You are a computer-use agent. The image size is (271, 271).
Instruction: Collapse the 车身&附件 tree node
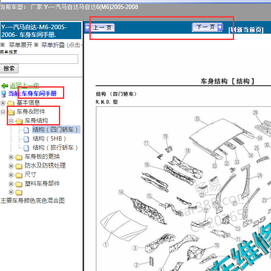(x=3, y=112)
